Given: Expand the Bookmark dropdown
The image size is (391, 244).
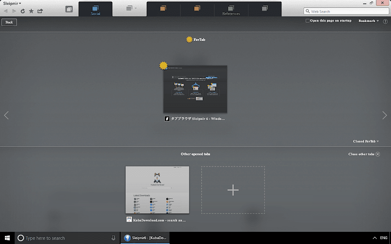Looking at the screenshot, I should click(x=369, y=21).
